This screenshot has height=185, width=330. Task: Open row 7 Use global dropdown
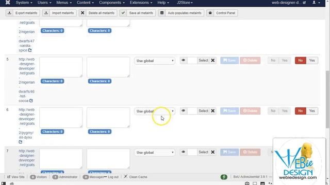point(155,153)
